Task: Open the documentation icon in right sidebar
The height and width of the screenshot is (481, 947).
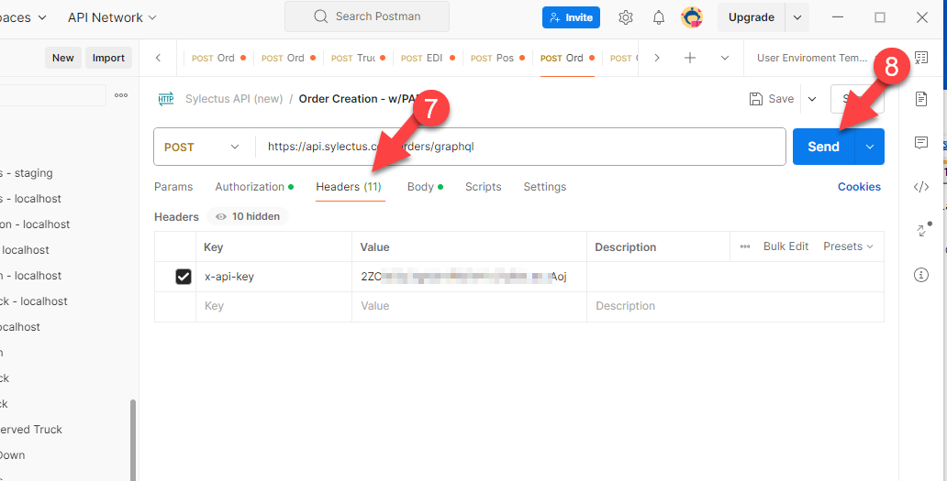Action: click(x=921, y=99)
